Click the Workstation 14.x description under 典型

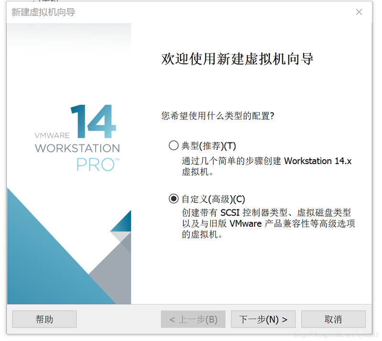tap(266, 166)
